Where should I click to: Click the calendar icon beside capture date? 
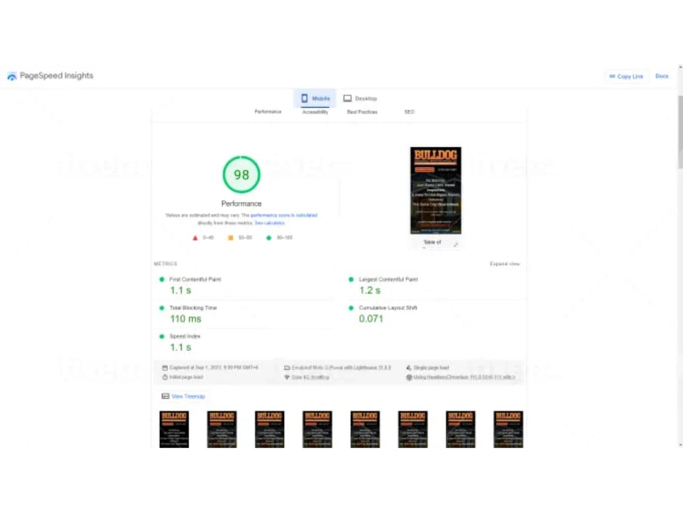point(165,367)
